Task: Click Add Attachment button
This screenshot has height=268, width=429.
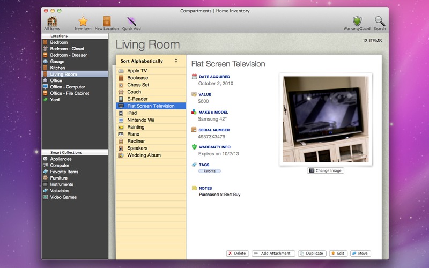Action: tap(273, 254)
